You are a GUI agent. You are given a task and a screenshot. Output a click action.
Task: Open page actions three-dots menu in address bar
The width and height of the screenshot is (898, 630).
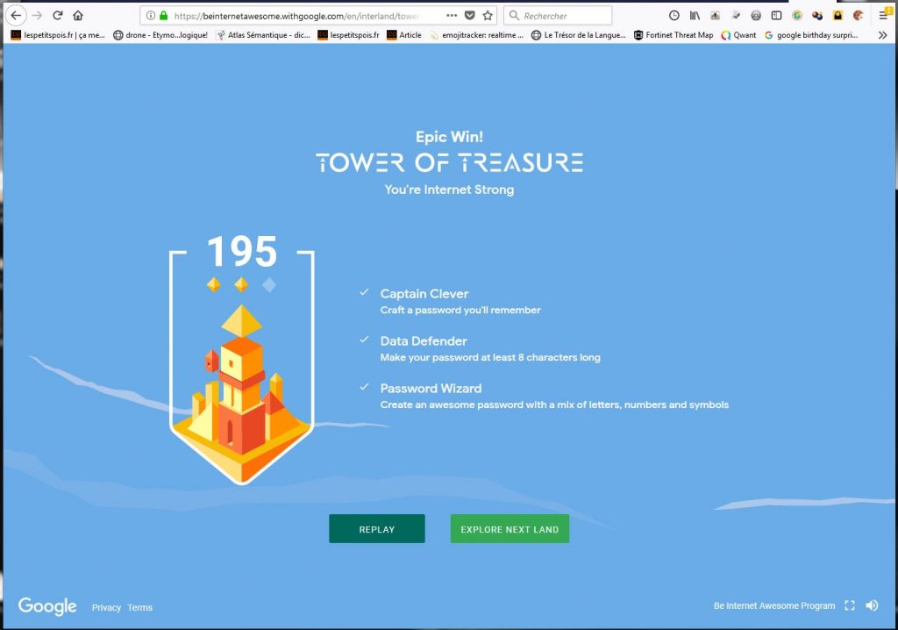(x=452, y=15)
